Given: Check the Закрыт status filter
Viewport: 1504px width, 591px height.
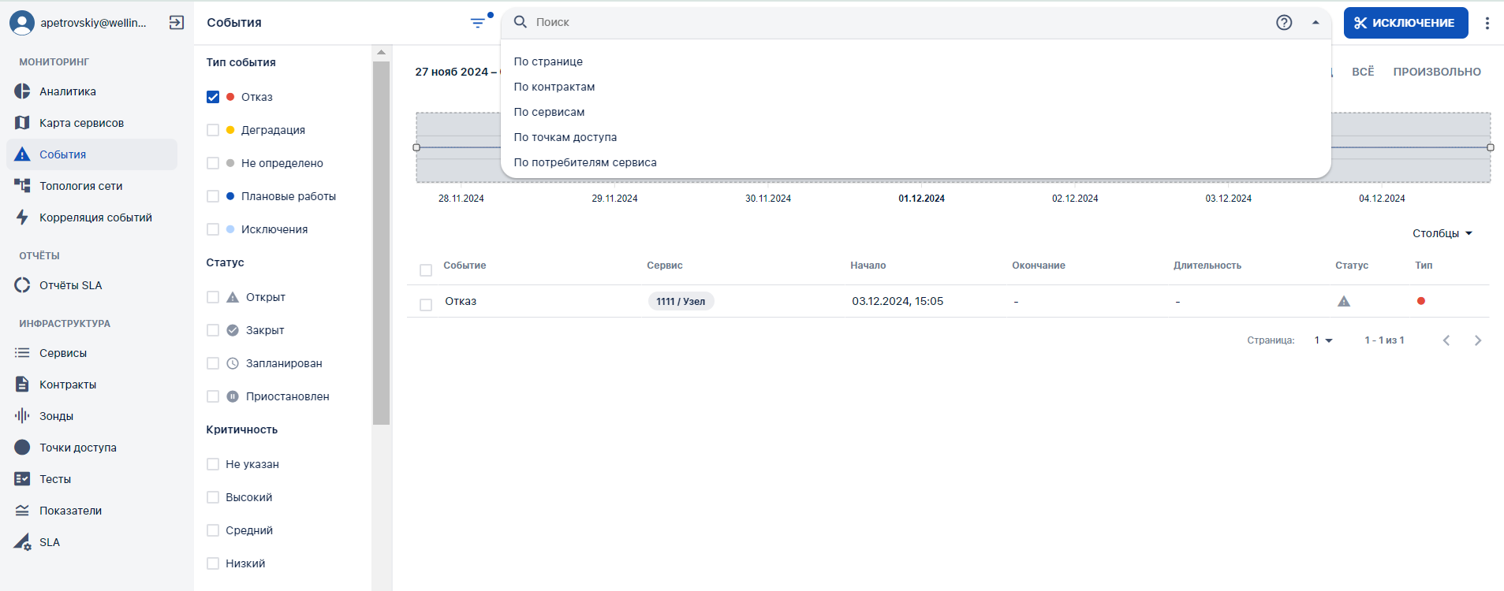Looking at the screenshot, I should point(213,330).
